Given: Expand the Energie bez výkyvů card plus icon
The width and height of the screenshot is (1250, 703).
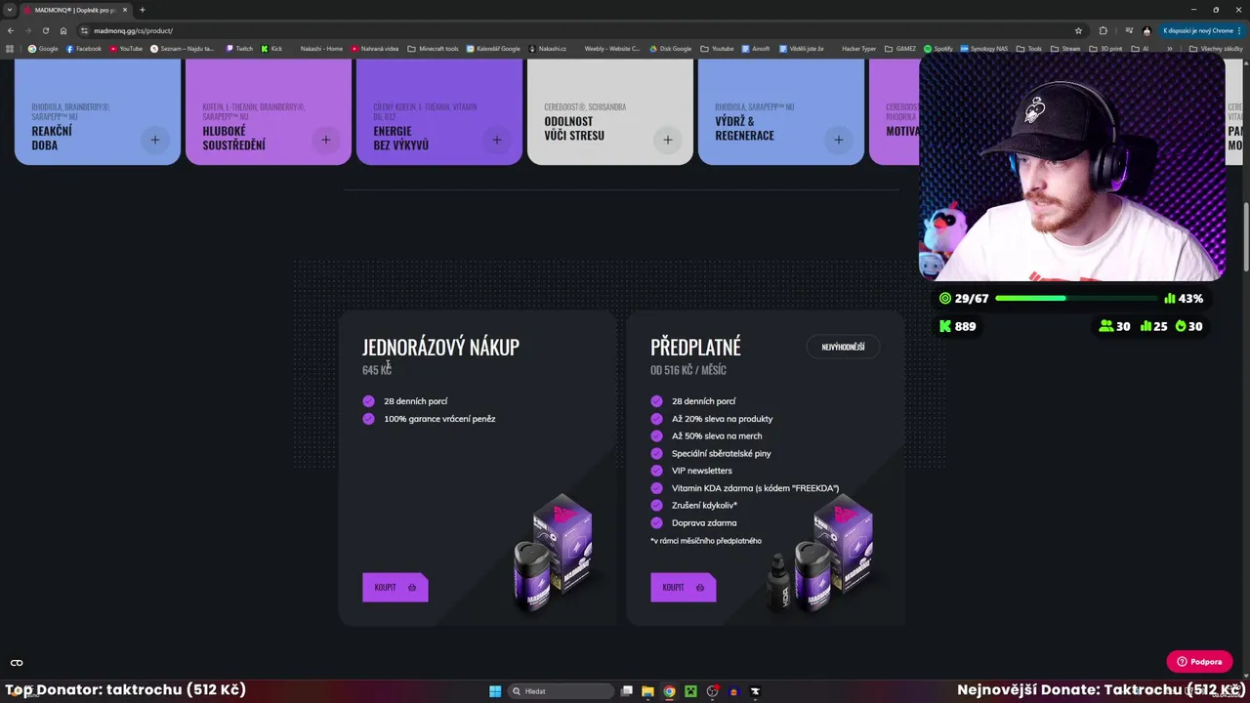Looking at the screenshot, I should point(497,140).
